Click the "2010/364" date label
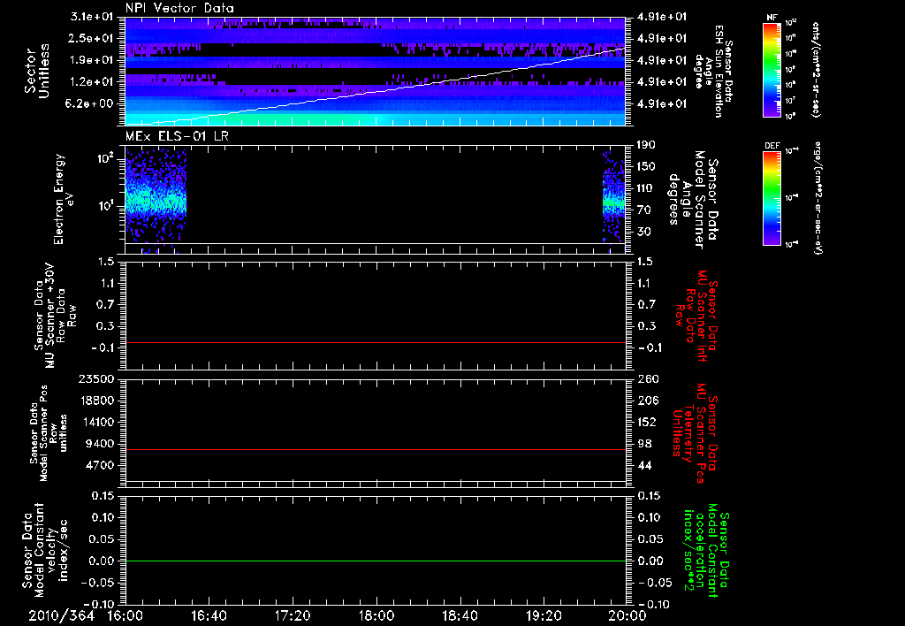The image size is (905, 626). click(x=61, y=615)
